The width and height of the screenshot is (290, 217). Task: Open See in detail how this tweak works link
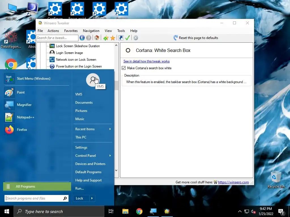coord(146,61)
